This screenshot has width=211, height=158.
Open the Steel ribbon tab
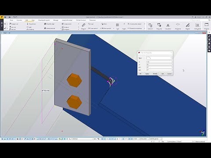pyautogui.click(x=11, y=20)
